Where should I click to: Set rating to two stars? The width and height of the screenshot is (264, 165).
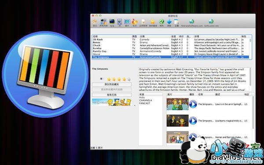114,79
